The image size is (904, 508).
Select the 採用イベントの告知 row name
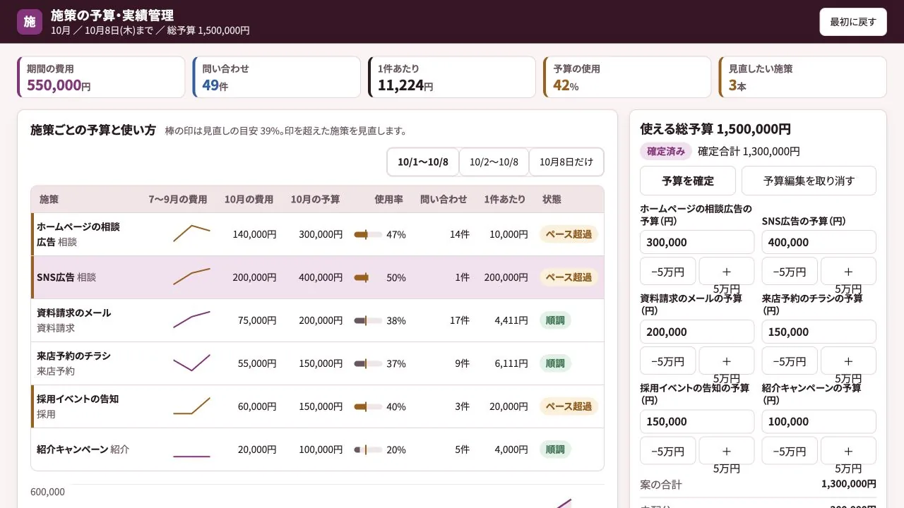(78, 399)
